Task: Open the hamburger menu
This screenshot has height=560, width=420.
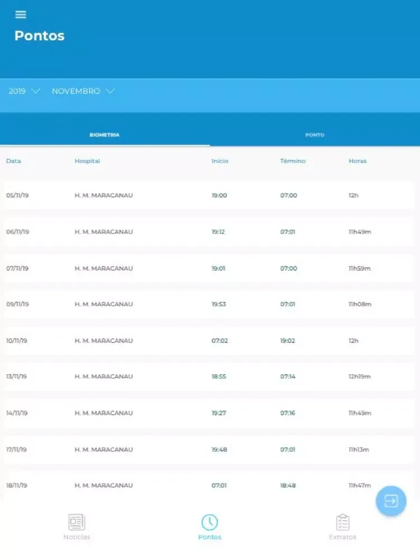Action: (x=21, y=15)
